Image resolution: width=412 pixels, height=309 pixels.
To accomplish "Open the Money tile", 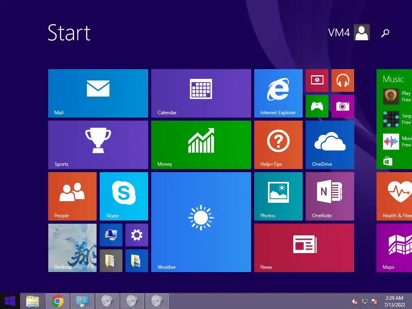I will point(201,145).
